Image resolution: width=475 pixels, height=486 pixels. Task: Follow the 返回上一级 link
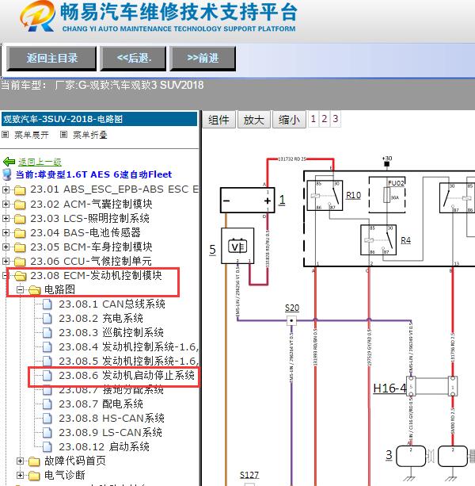click(40, 162)
